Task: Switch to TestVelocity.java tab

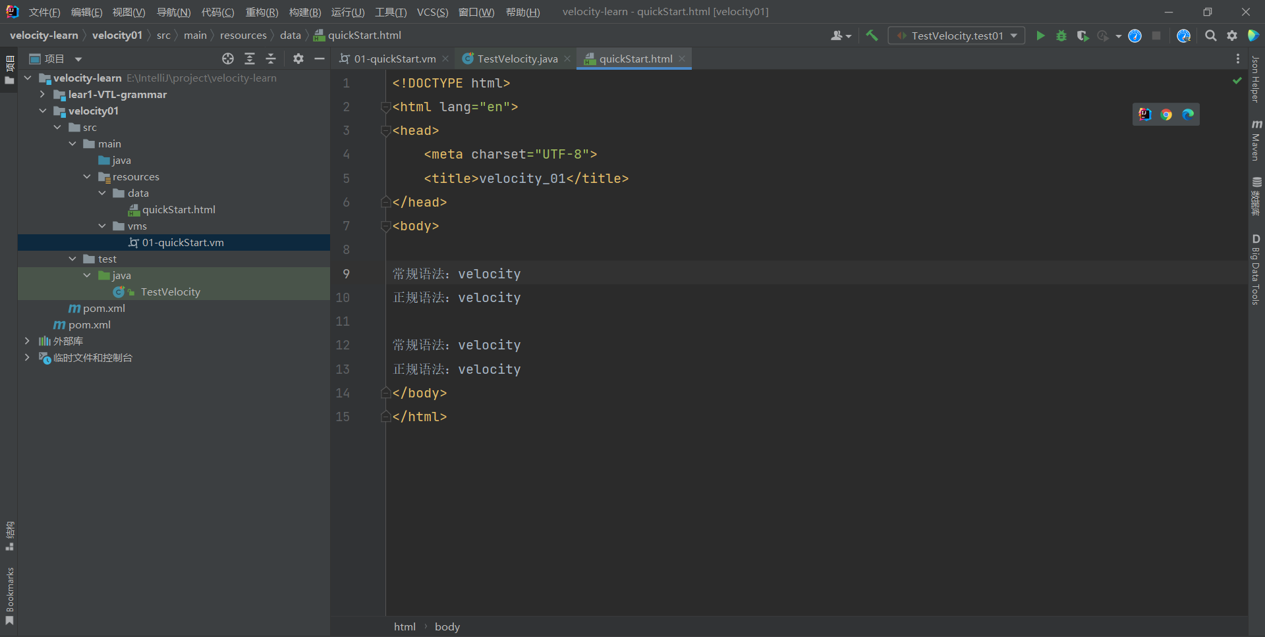Action: 517,59
